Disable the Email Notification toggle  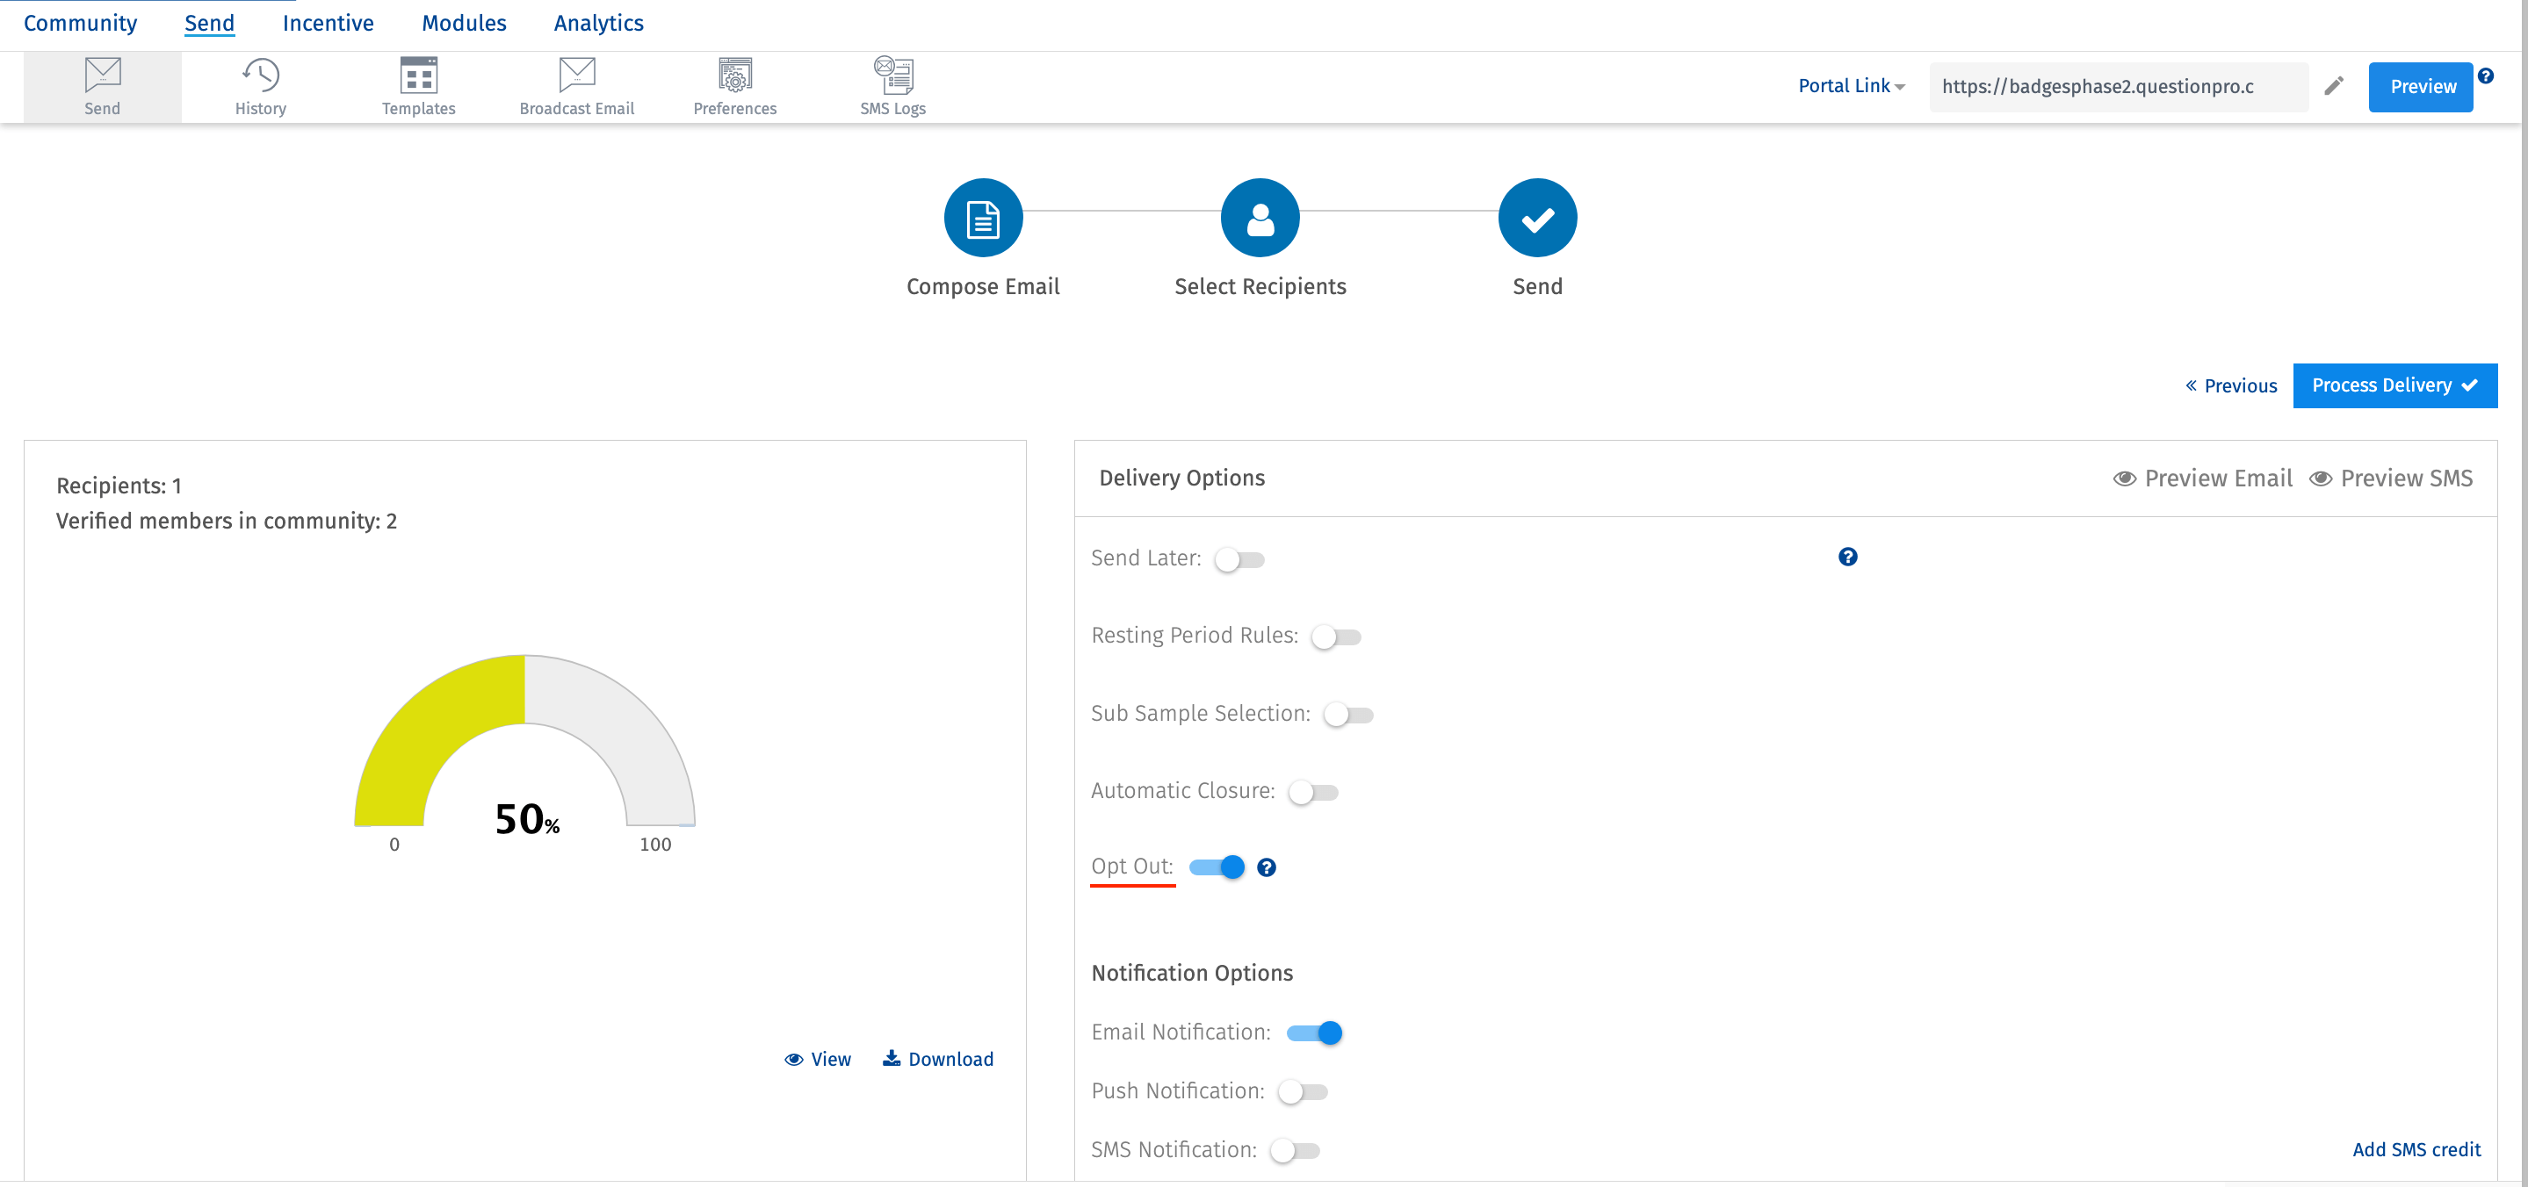point(1314,1032)
